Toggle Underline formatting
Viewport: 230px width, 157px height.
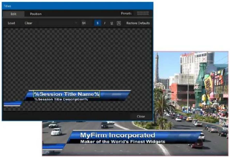pos(112,23)
